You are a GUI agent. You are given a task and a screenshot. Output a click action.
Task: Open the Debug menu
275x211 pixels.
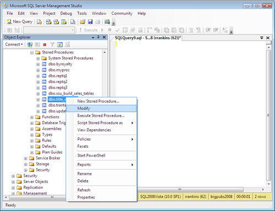pos(66,13)
